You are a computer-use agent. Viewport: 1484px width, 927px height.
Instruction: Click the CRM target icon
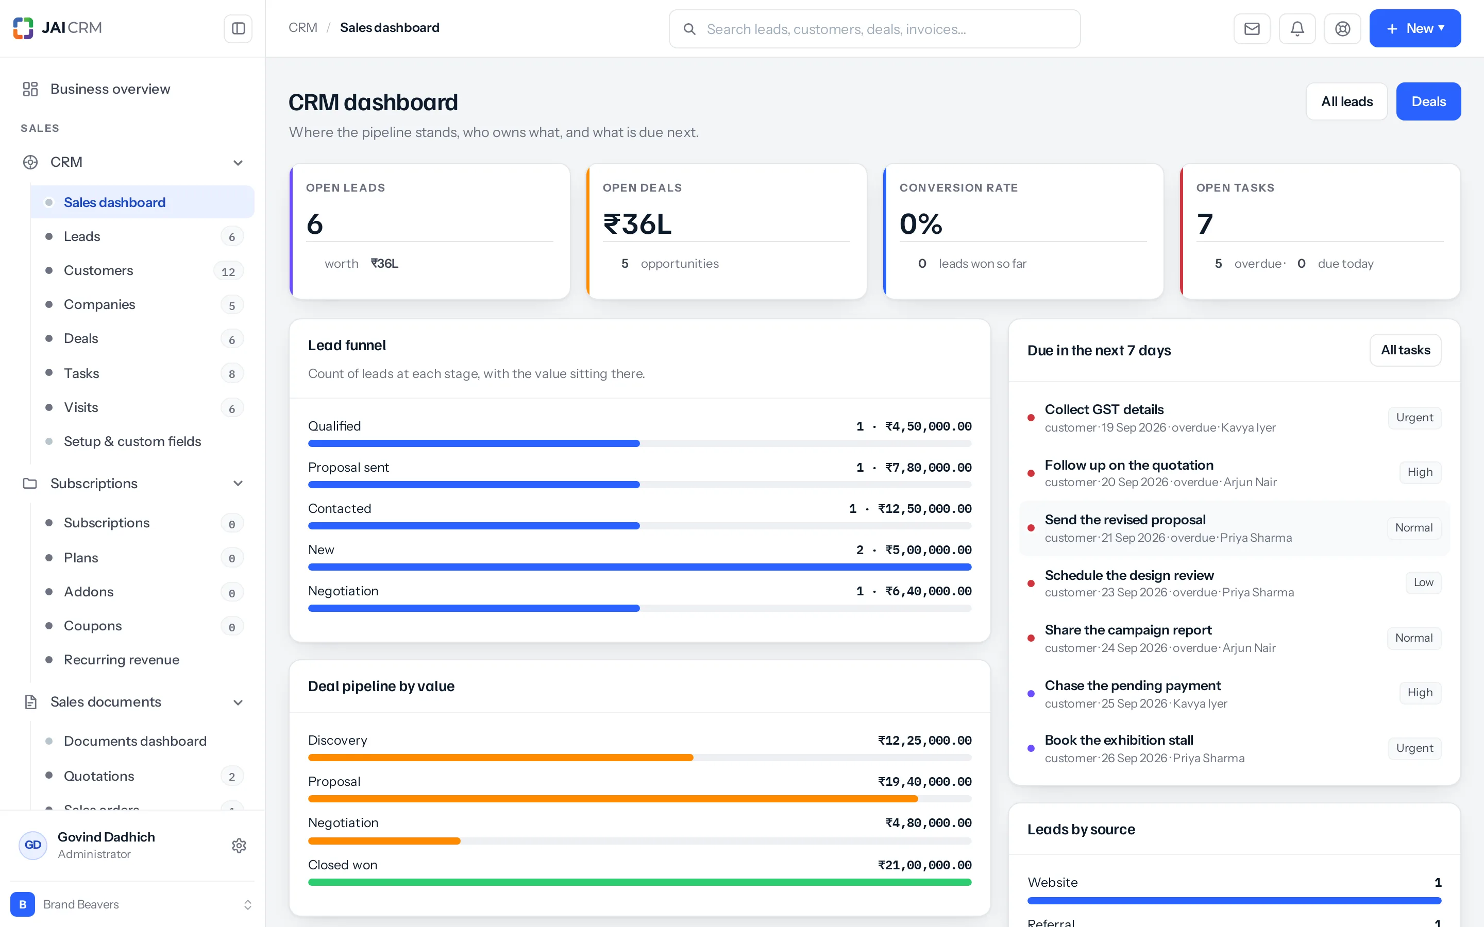coord(30,162)
